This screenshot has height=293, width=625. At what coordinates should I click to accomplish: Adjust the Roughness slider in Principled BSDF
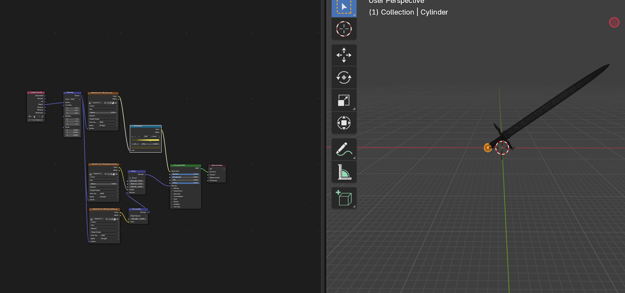click(185, 177)
